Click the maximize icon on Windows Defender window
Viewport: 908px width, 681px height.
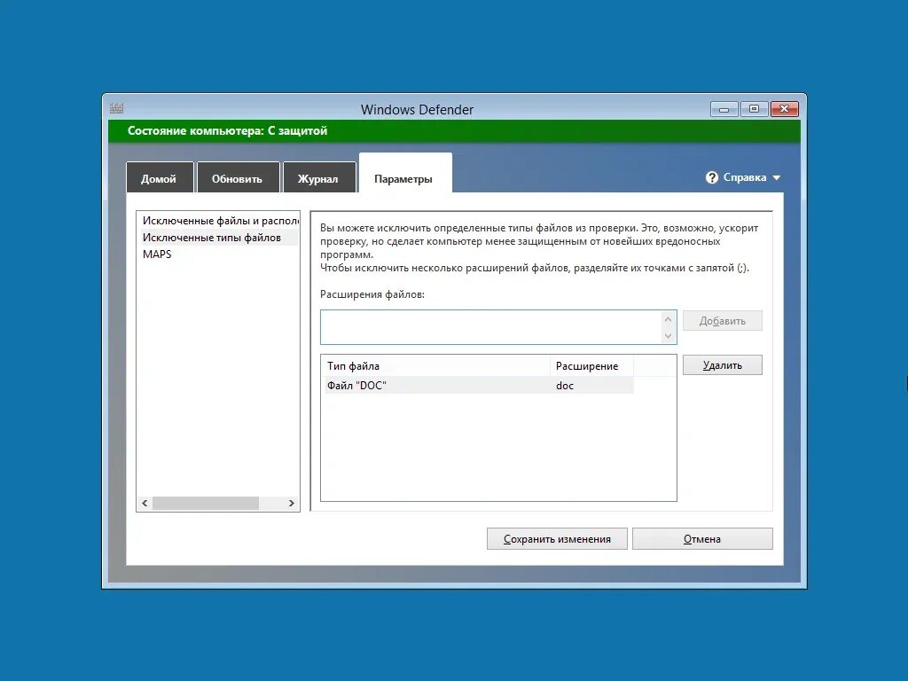coord(753,107)
